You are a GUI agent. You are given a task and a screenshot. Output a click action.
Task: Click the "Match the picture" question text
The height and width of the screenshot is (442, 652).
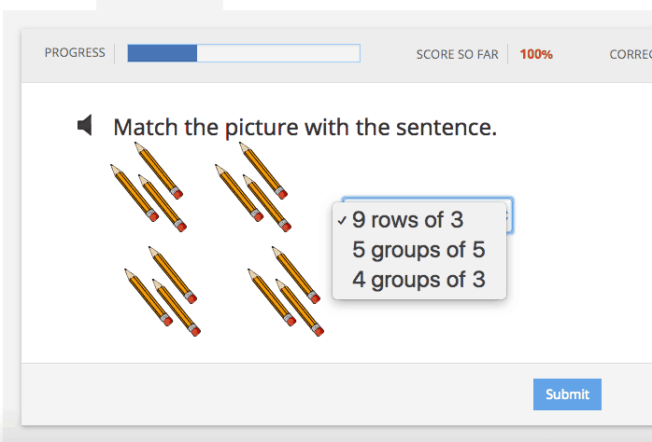[x=305, y=127]
